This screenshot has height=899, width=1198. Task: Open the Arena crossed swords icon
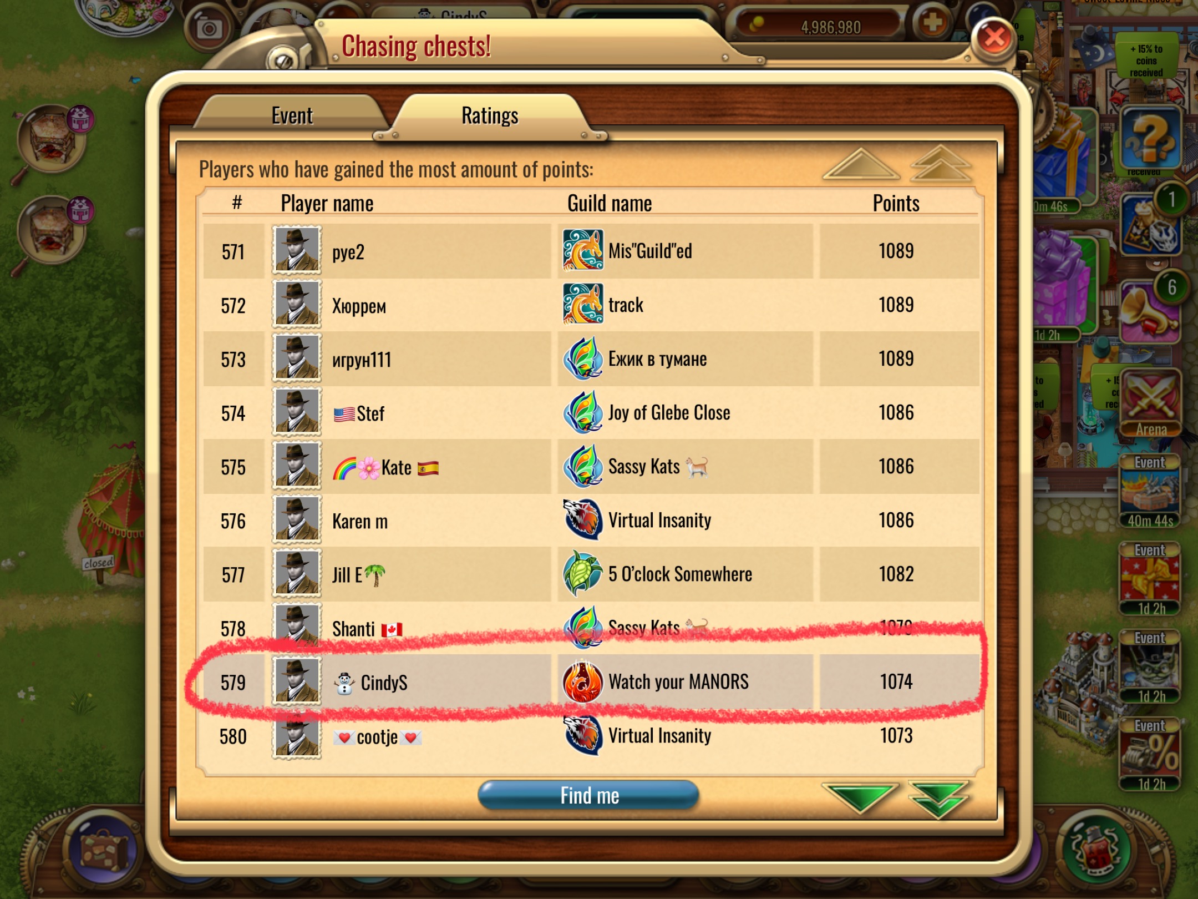coord(1150,403)
